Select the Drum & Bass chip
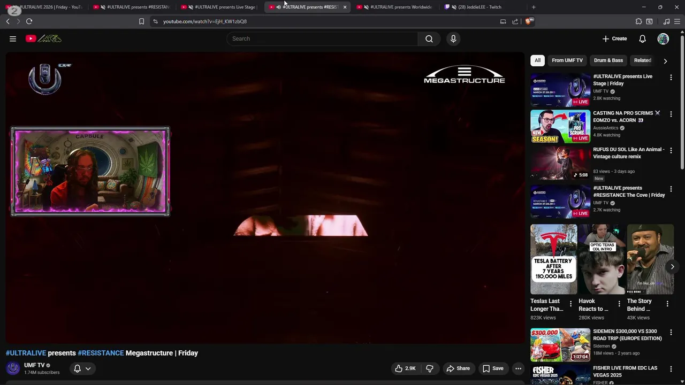 click(608, 60)
